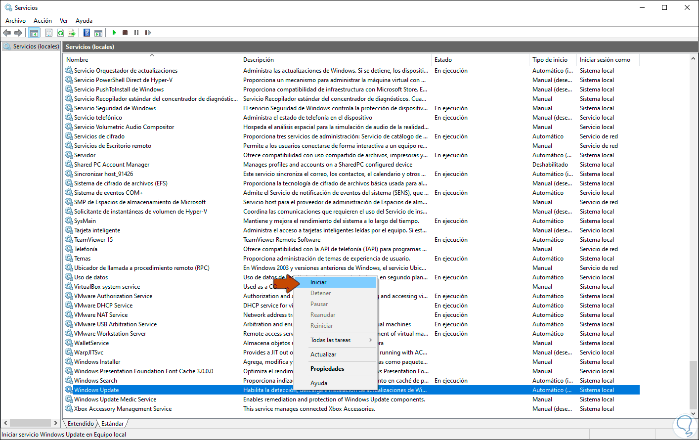Open the Archivo menu
The image size is (699, 440).
click(x=16, y=21)
